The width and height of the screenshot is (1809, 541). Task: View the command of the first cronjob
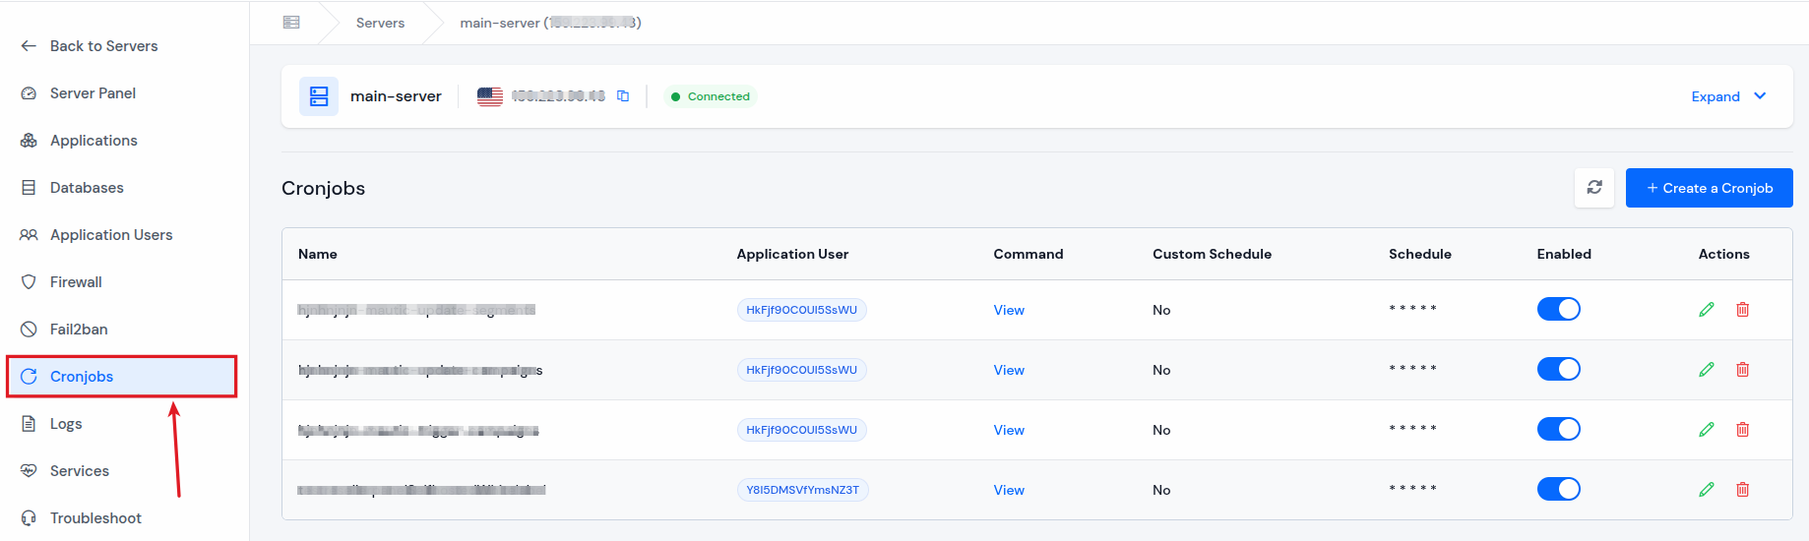point(1009,310)
